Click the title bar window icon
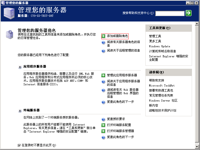The width and height of the screenshot is (200, 150). (3, 3)
